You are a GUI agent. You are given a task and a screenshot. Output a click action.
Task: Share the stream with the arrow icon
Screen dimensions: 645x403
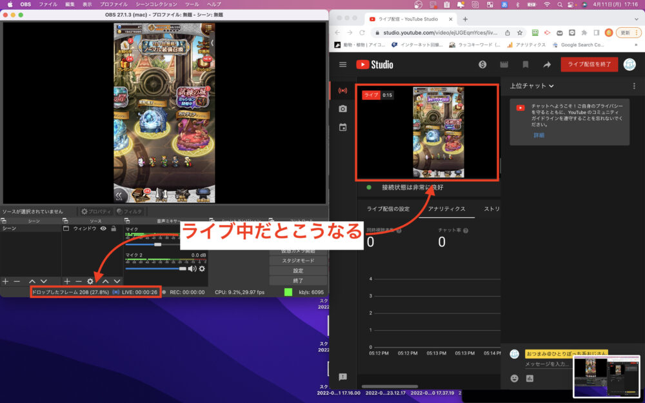547,64
